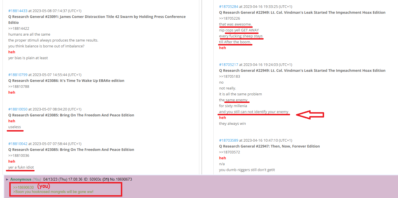Click the line 'not really.'

click(228, 88)
